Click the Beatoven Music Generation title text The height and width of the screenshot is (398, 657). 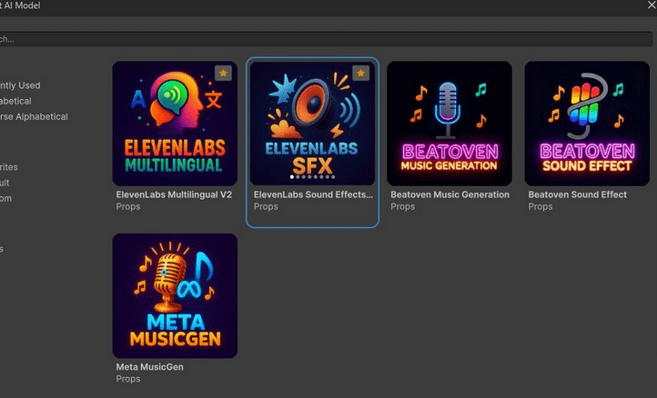pos(450,194)
